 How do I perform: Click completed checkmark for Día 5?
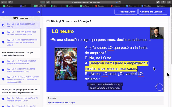click(3, 33)
